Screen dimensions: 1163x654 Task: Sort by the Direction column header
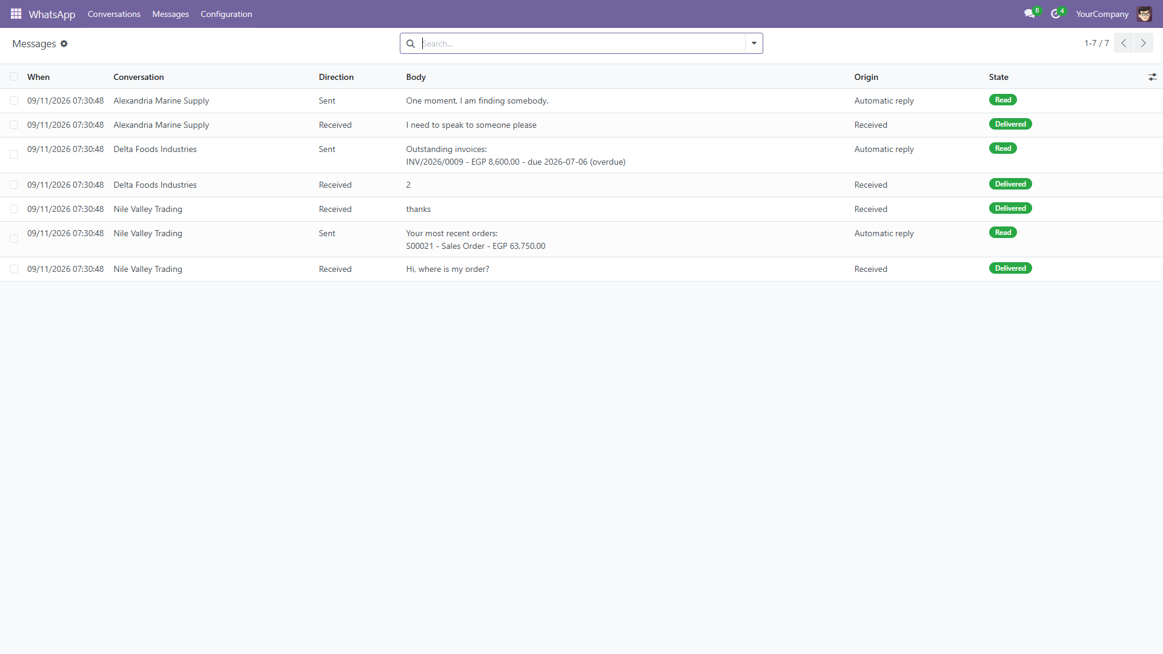[336, 77]
